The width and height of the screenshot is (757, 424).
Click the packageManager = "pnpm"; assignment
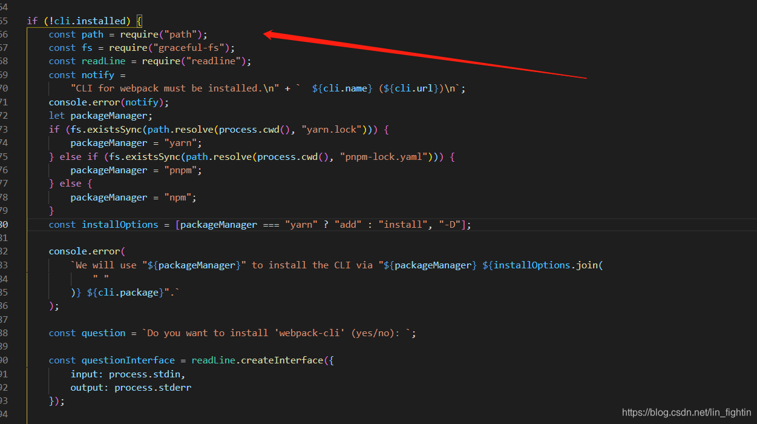136,170
